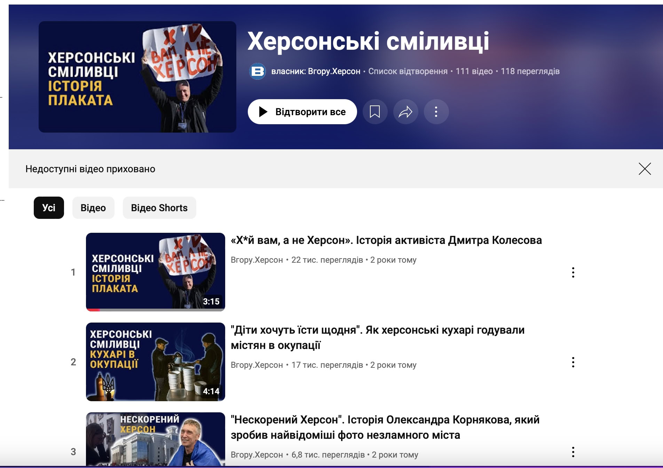Open "Нескорений Херсон" Корнякова video title
The image size is (663, 468).
point(385,427)
